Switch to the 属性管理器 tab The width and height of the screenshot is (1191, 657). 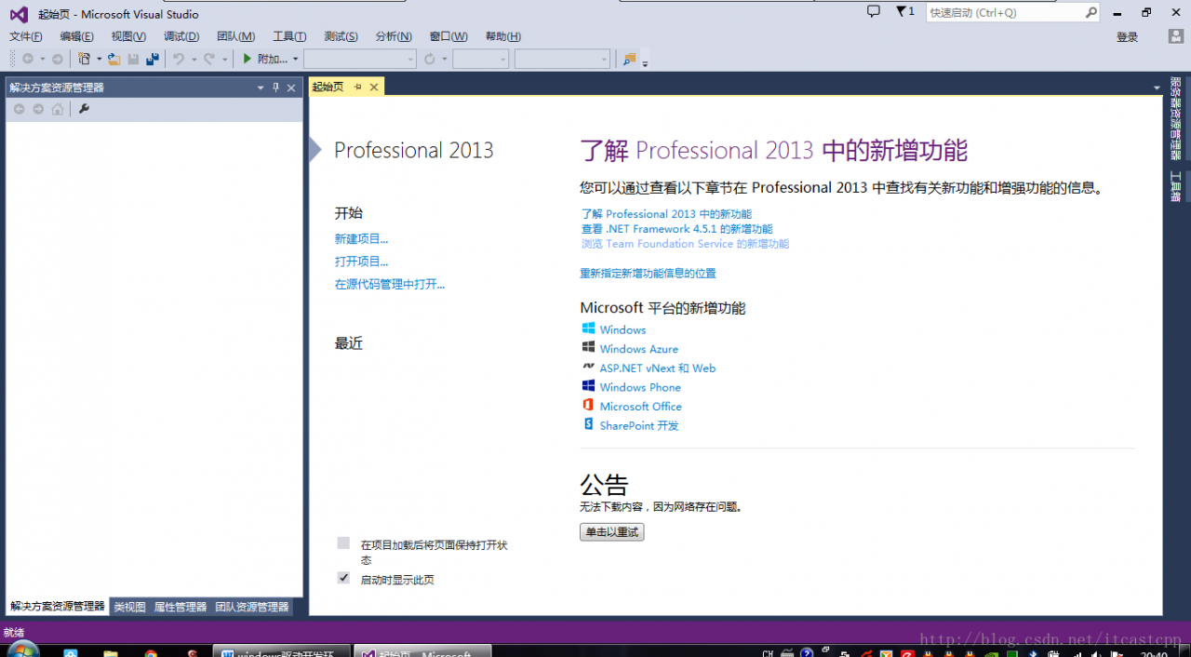pos(181,607)
